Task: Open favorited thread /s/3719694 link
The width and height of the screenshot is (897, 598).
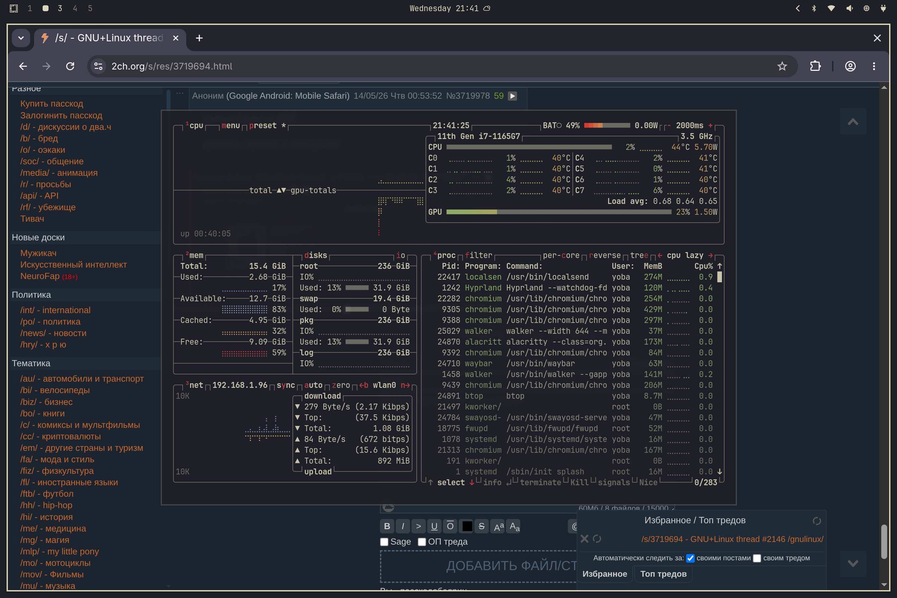Action: [x=732, y=539]
